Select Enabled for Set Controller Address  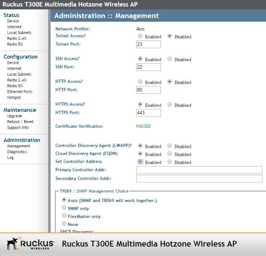point(140,162)
